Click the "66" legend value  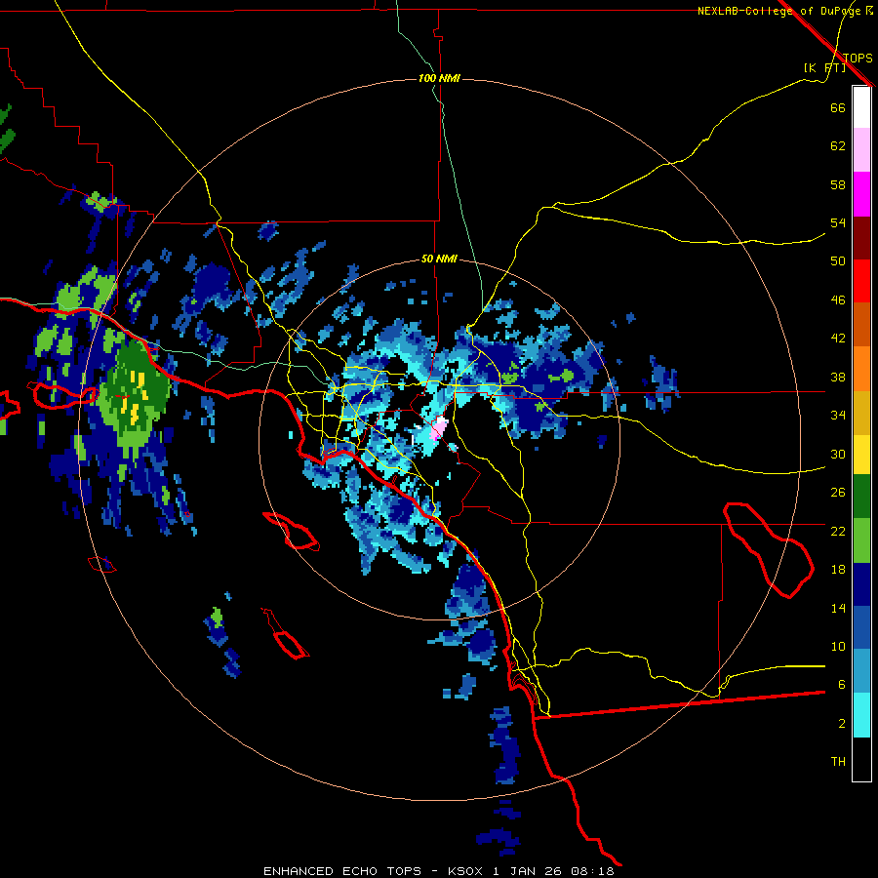[x=838, y=107]
